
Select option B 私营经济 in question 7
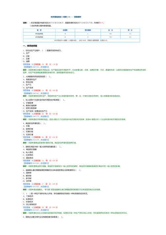28,199
